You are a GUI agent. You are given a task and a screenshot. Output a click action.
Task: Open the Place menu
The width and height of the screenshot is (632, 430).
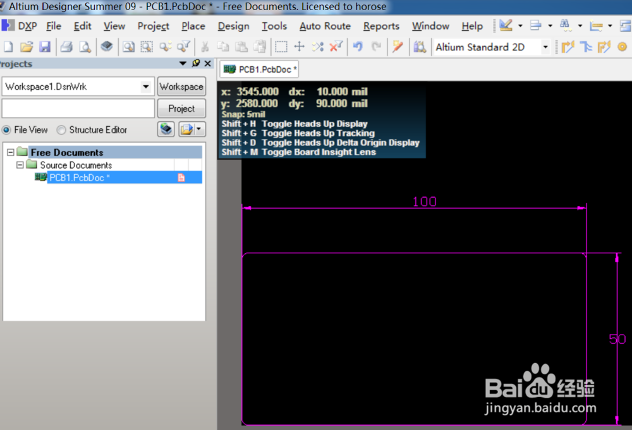[x=193, y=26]
